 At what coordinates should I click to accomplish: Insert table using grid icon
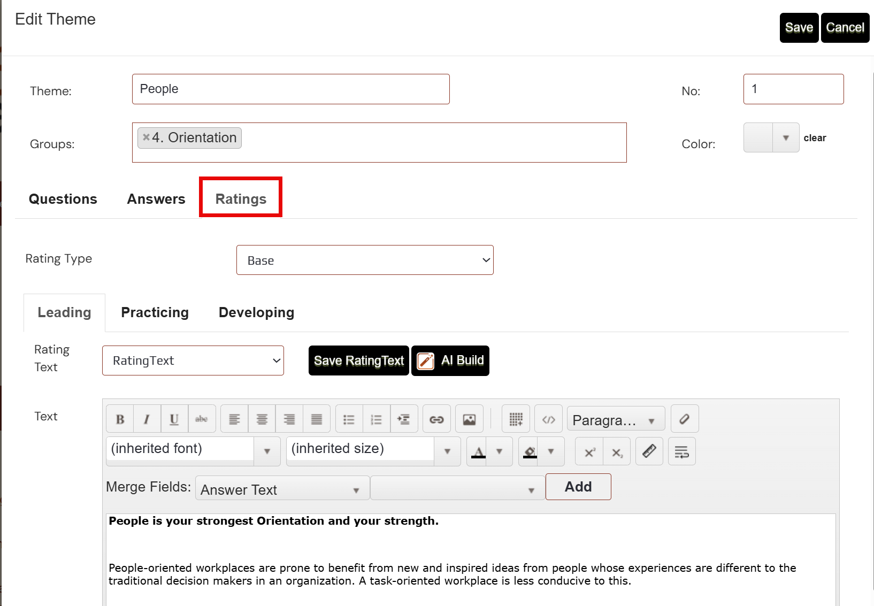pyautogui.click(x=516, y=419)
